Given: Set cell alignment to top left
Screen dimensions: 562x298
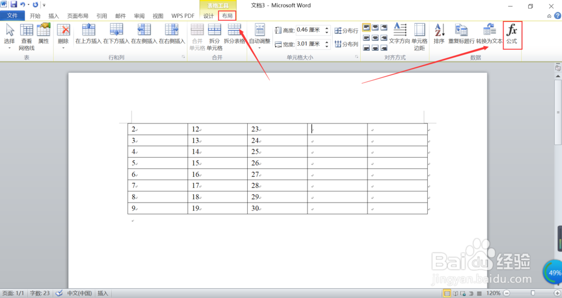Looking at the screenshot, I should (366, 27).
